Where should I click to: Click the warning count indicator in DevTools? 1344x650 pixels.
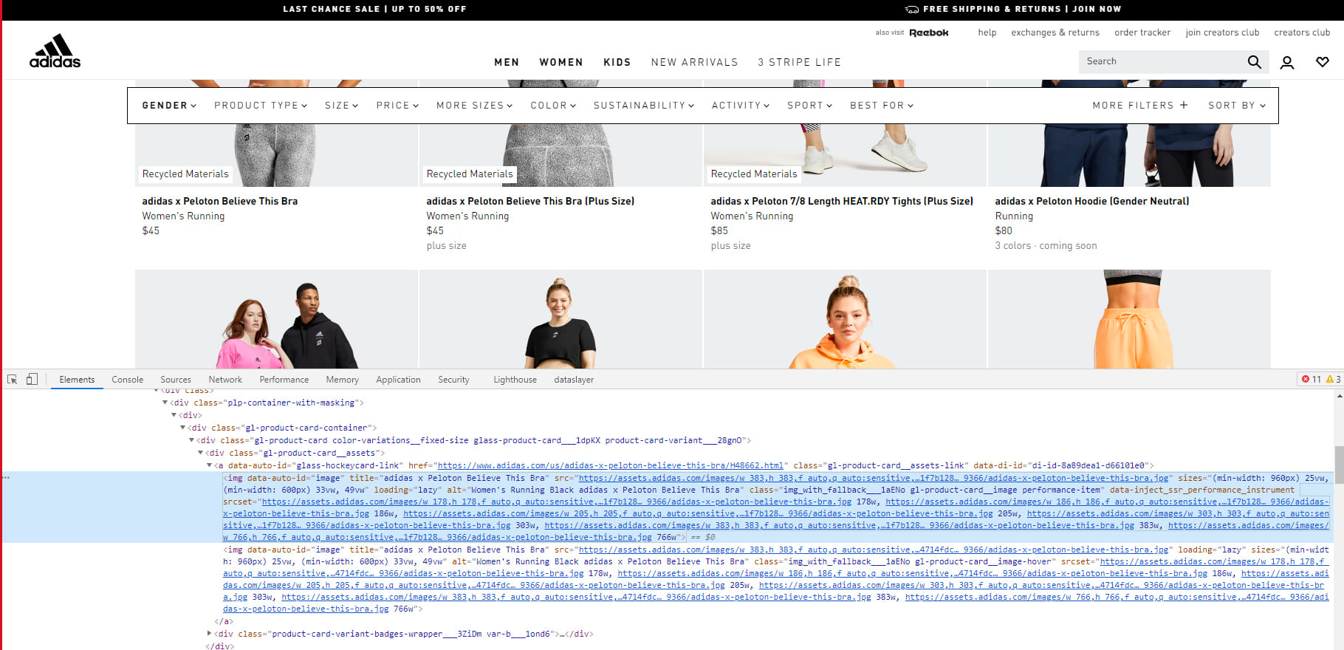[1334, 379]
